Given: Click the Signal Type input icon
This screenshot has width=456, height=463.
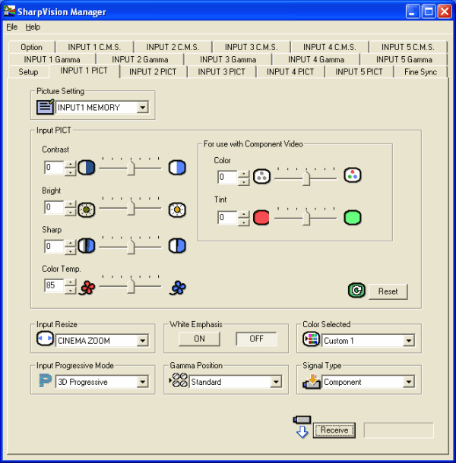Looking at the screenshot, I should tap(312, 381).
